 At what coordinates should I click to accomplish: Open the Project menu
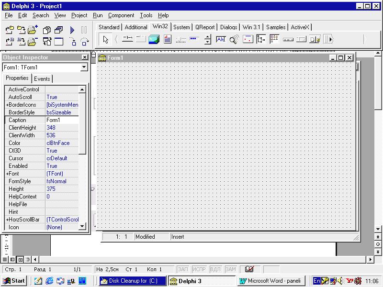(79, 15)
